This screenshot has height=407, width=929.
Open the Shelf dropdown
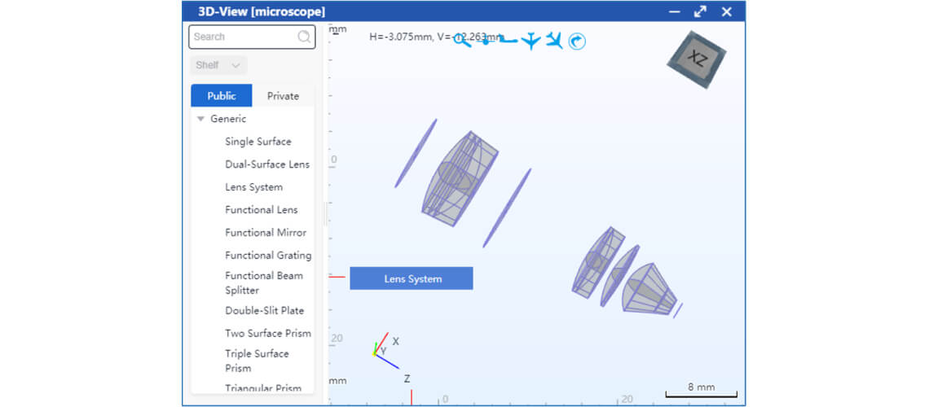pos(218,65)
